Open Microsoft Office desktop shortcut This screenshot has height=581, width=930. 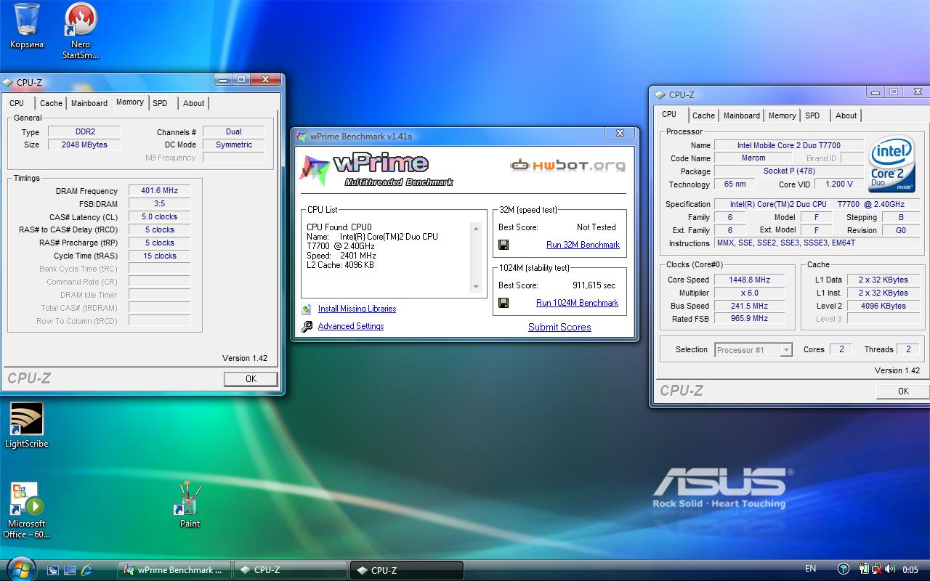click(27, 511)
